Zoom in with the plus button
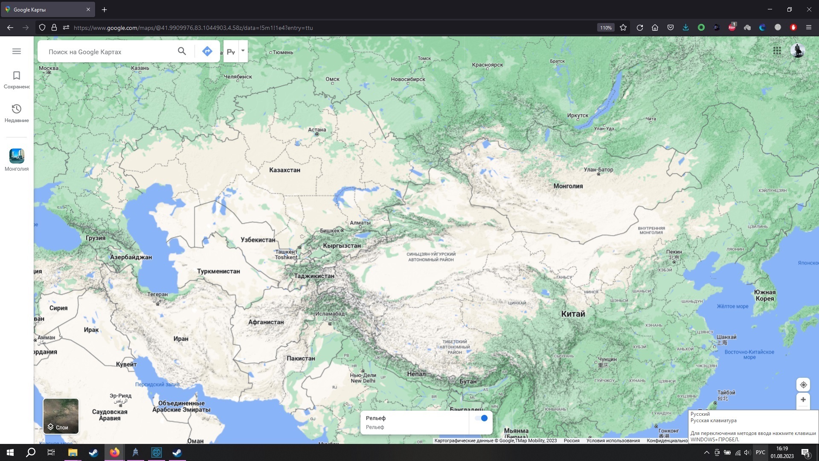This screenshot has width=819, height=461. point(803,400)
